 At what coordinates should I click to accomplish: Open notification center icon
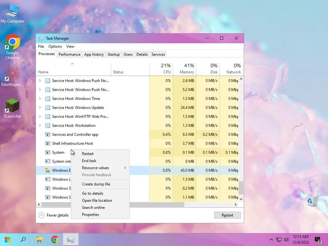click(318, 240)
